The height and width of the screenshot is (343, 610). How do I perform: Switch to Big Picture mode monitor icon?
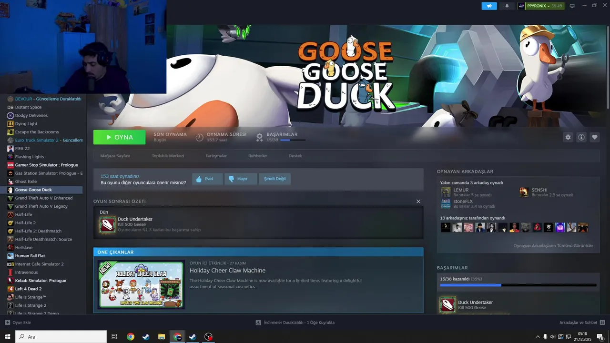pyautogui.click(x=572, y=6)
